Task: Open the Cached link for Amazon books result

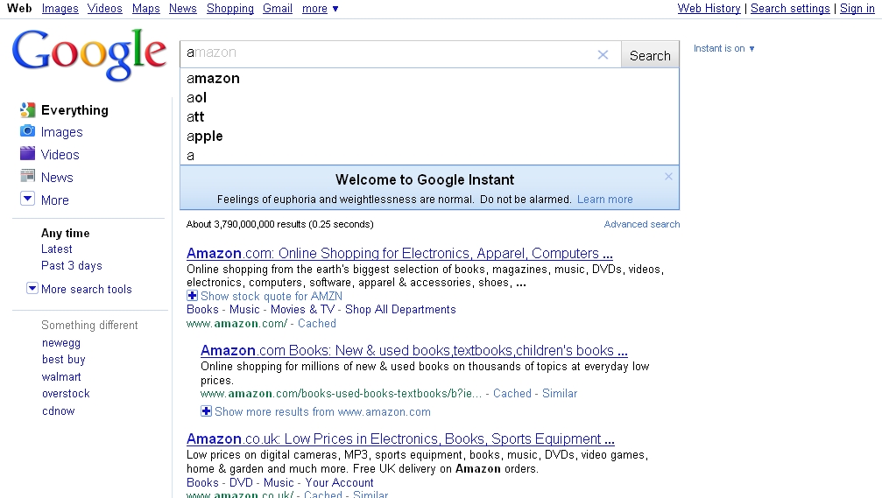Action: (x=512, y=394)
